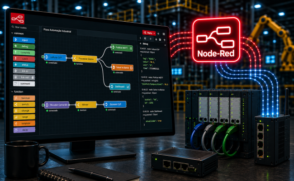Select the Salvar no Banco flow node
The height and width of the screenshot is (181, 294).
coord(122,67)
